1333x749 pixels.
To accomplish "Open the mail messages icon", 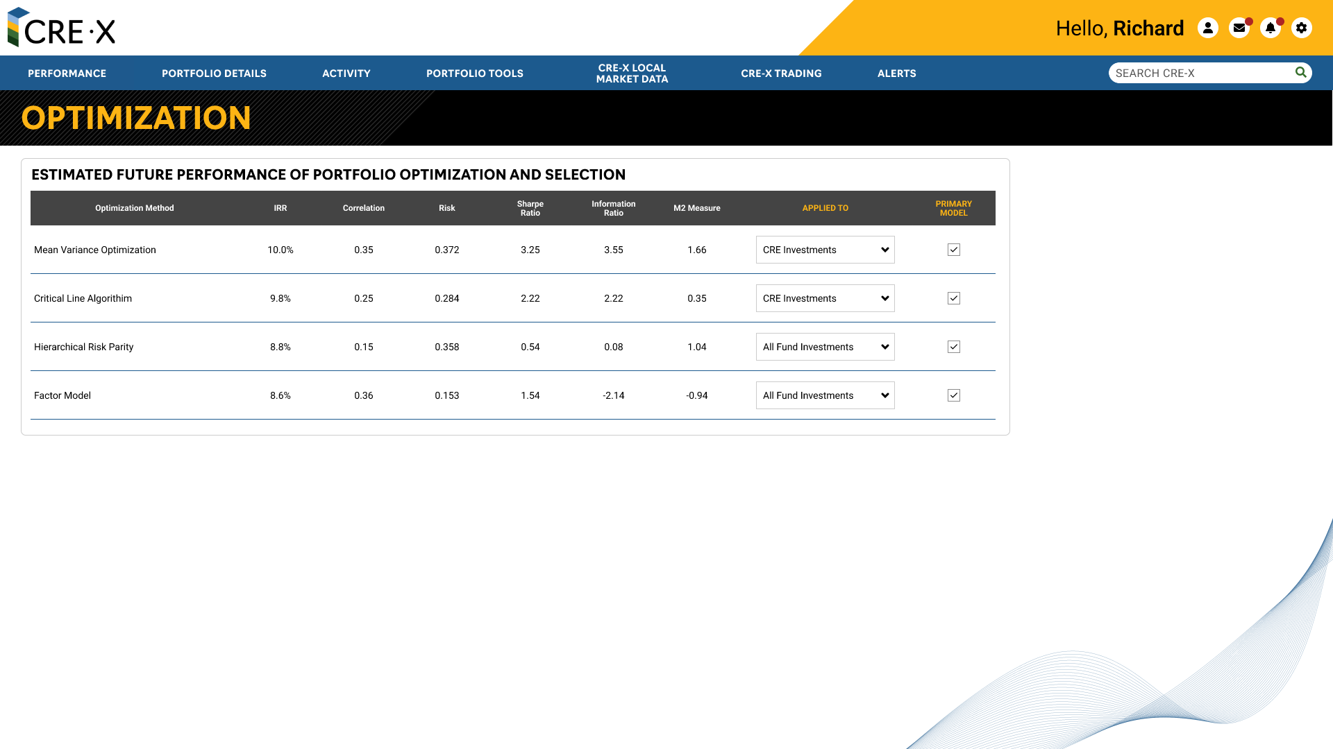I will coord(1239,28).
